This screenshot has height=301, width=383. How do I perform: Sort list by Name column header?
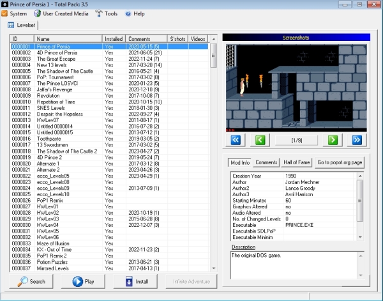click(68, 39)
